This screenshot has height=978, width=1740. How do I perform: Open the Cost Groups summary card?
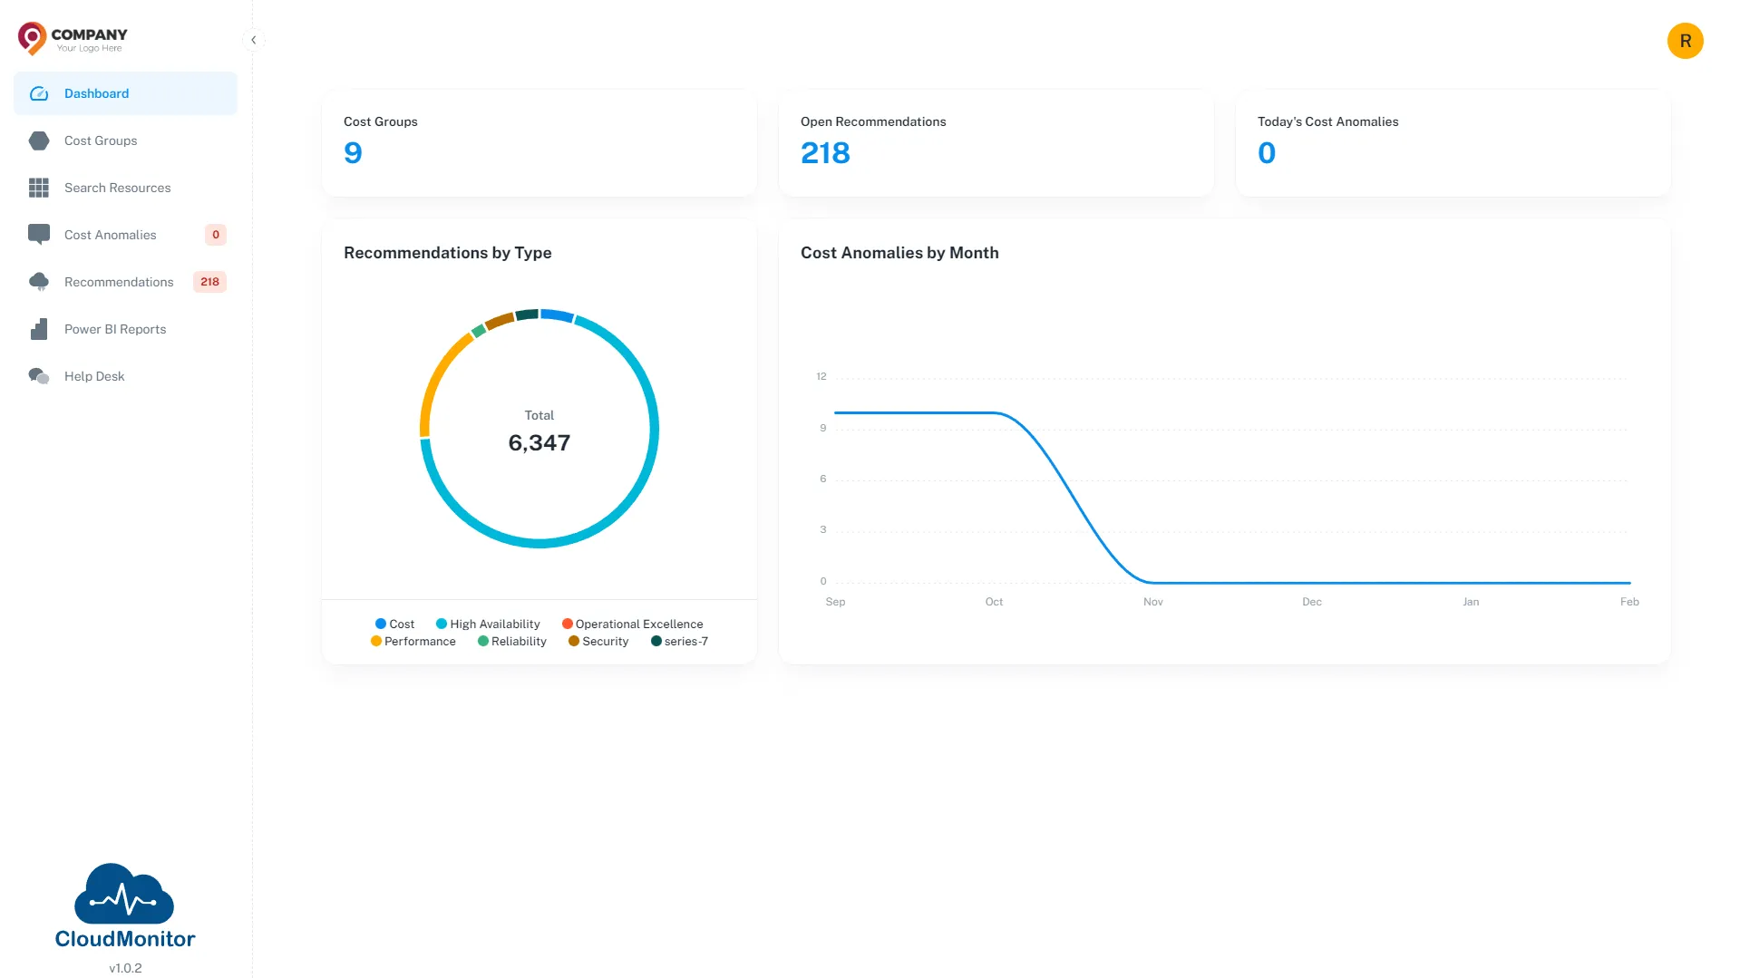(x=539, y=143)
